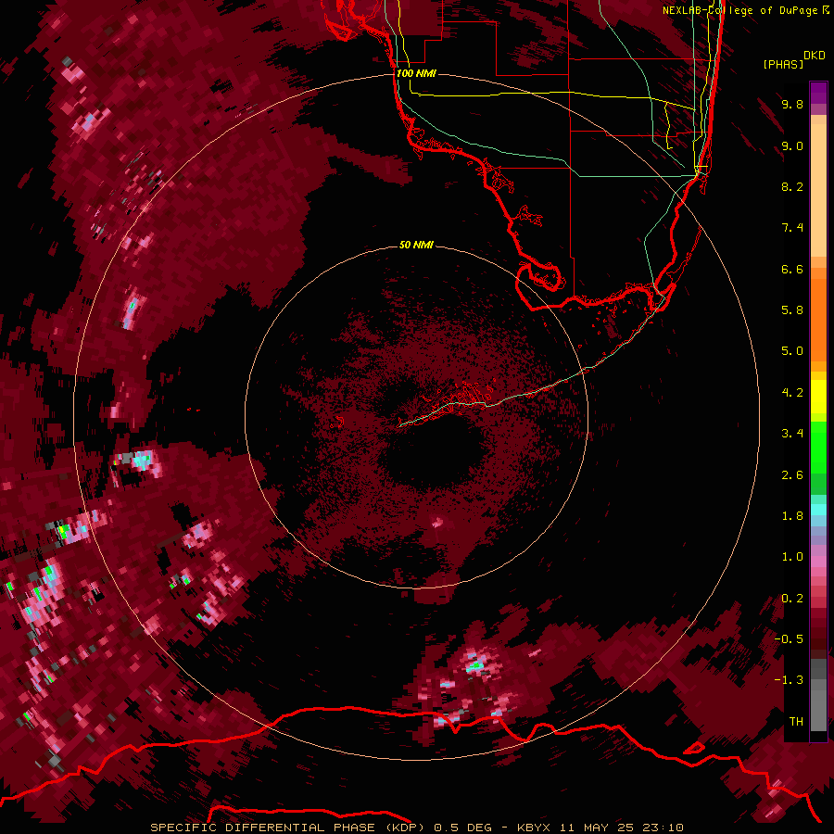Select the 5.0 value on color scale
This screenshot has height=834, width=834.
pos(792,351)
